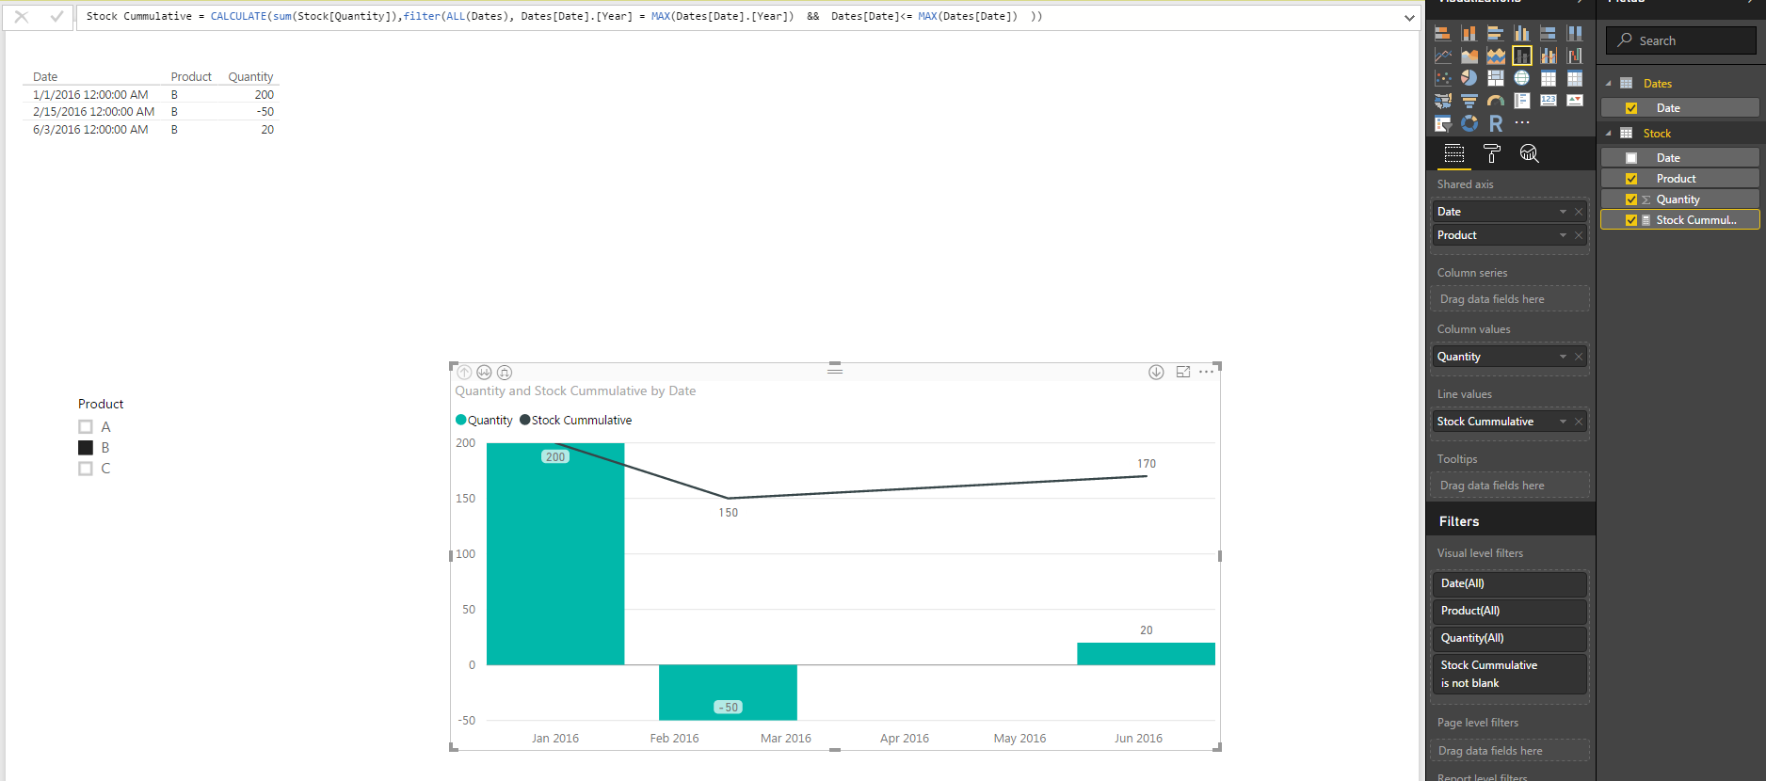
Task: Open the Product(All) visual filter
Action: (x=1509, y=611)
